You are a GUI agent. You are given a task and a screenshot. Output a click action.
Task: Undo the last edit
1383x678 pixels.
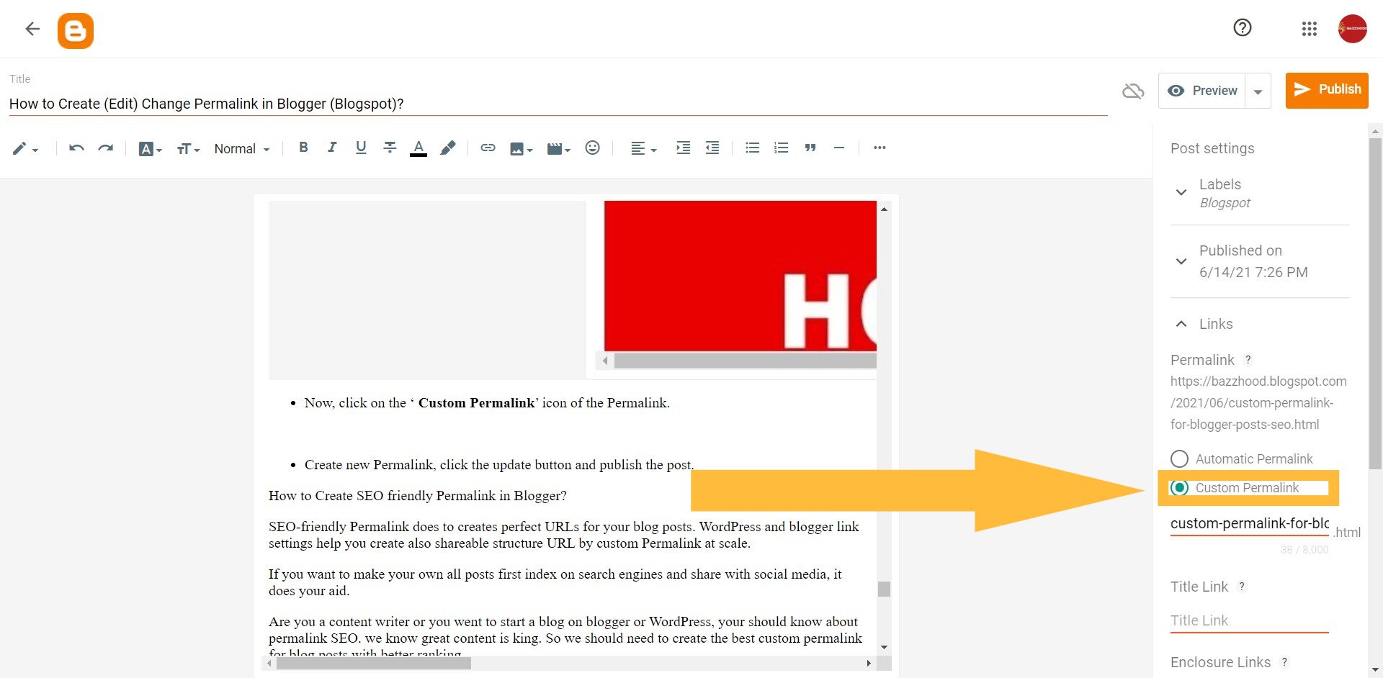[x=76, y=148]
